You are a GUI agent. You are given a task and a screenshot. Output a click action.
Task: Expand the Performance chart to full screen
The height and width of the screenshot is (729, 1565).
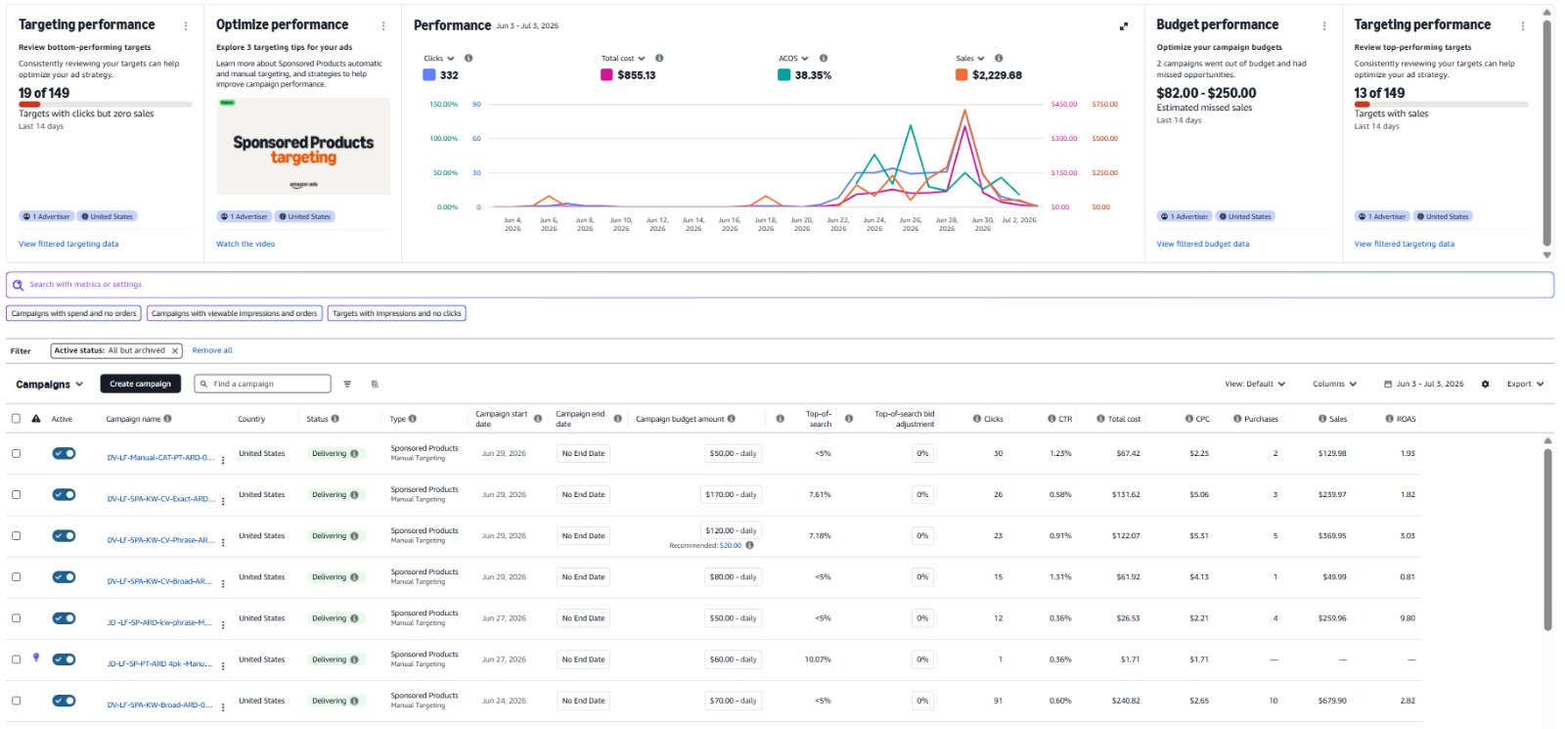[x=1124, y=26]
